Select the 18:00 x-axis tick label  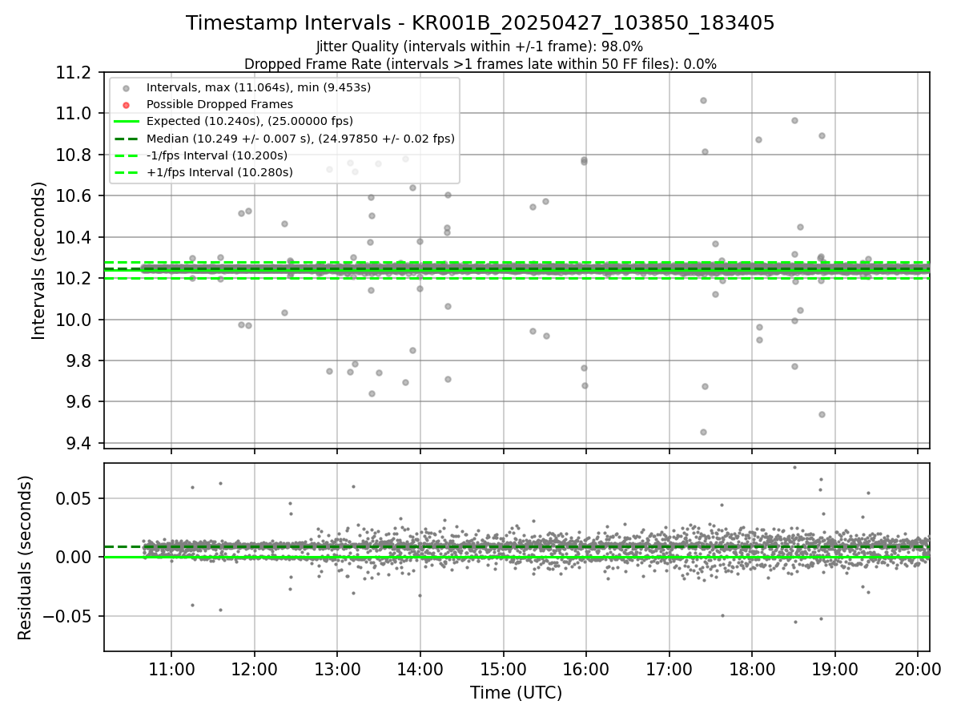[x=752, y=668]
